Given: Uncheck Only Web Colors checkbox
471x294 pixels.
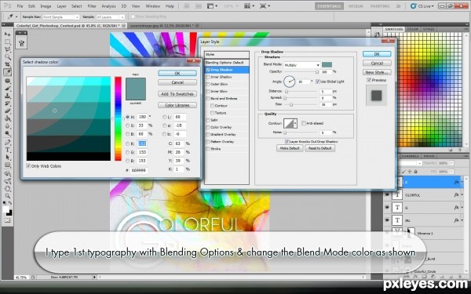Looking at the screenshot, I should click(28, 166).
